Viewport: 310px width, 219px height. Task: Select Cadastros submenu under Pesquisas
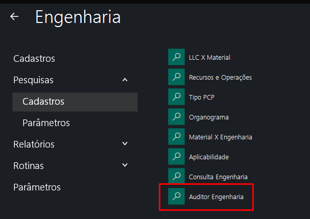[43, 102]
